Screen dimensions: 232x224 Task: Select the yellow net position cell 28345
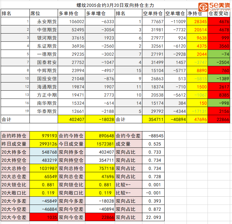[197, 22]
